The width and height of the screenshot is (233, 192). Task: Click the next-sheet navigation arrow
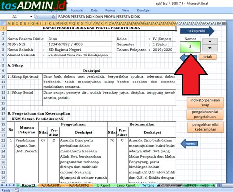click(x=10, y=185)
